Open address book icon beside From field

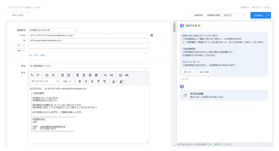(x=152, y=35)
